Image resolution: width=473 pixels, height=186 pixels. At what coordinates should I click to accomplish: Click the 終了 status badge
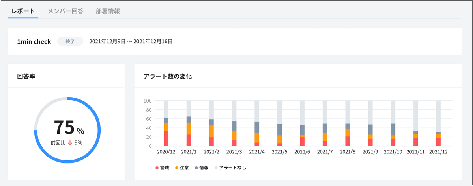coord(70,41)
